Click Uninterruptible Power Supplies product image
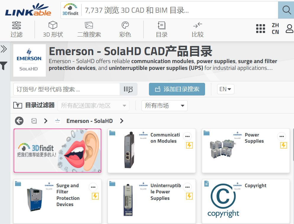The width and height of the screenshot is (294, 224). [128, 200]
